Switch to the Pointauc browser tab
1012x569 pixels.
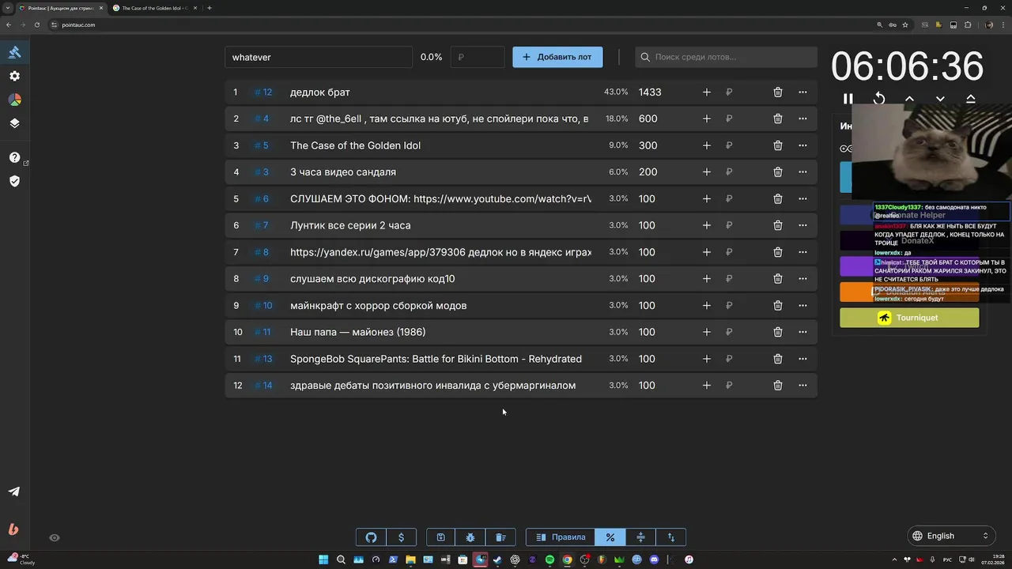[60, 8]
